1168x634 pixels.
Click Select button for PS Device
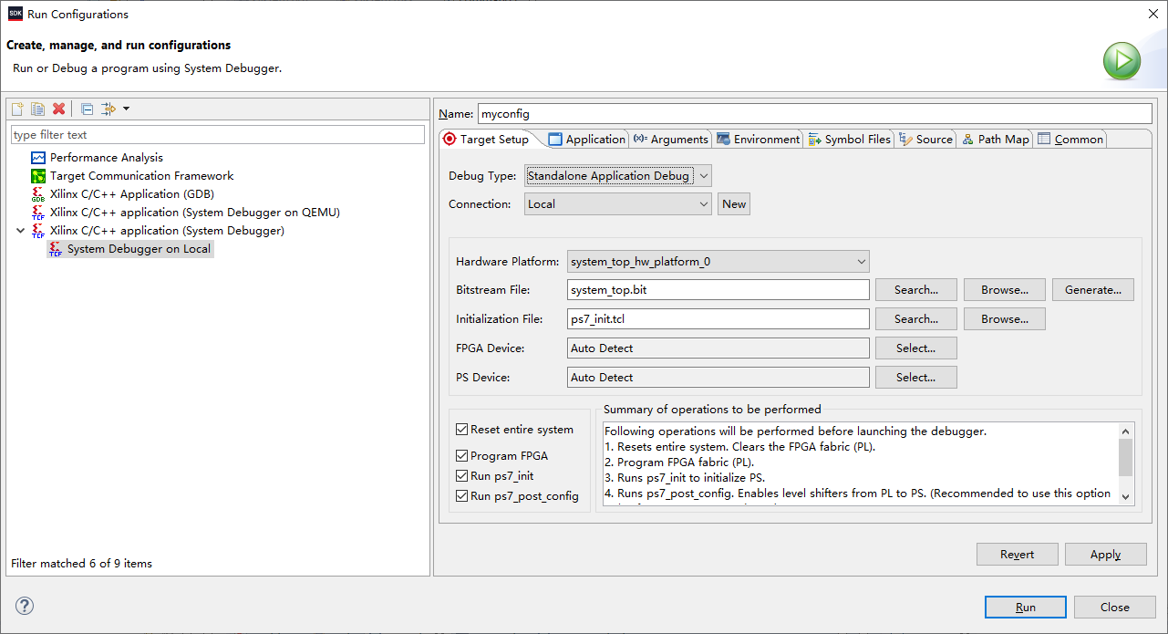pos(916,378)
